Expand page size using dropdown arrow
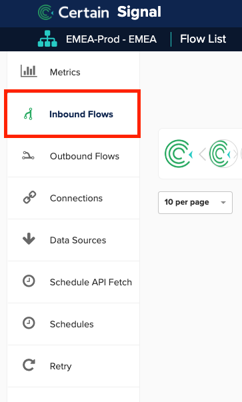 point(223,203)
